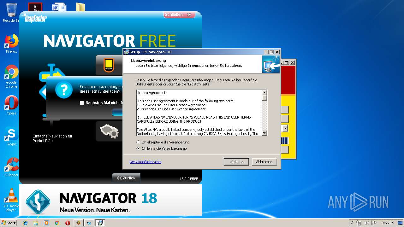Click the mapFactor logo in the launcher
The image size is (404, 227).
point(35,19)
